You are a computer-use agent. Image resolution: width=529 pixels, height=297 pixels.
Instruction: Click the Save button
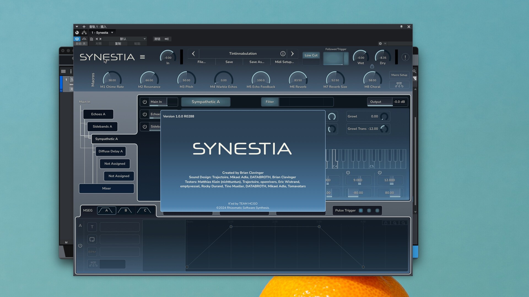click(229, 62)
